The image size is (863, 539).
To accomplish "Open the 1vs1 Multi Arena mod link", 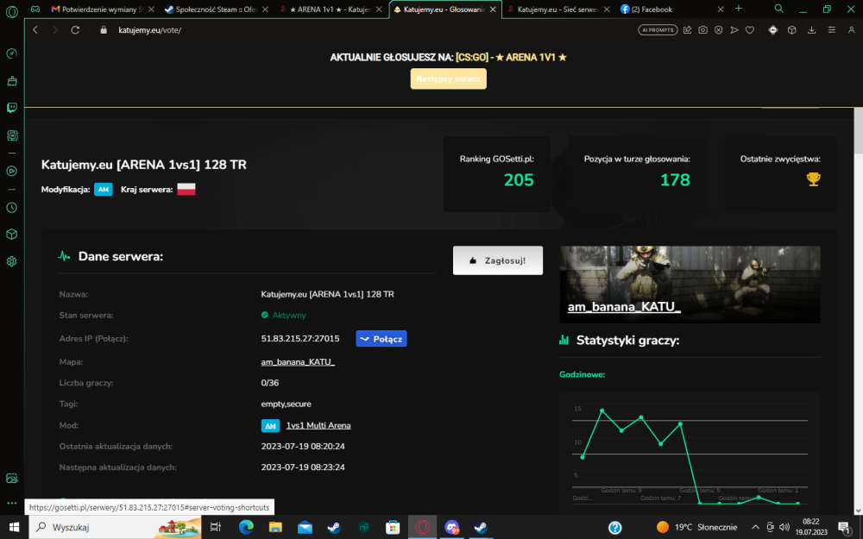I will point(318,425).
